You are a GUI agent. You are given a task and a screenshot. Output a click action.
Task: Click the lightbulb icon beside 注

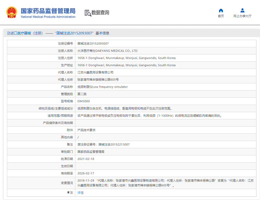coord(68,193)
